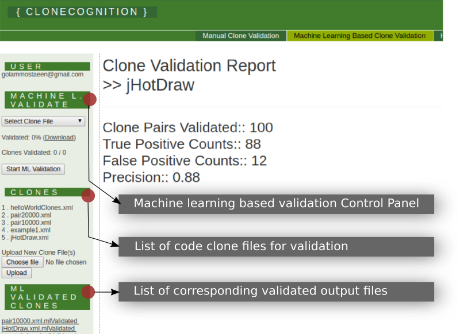Click the partially visible tab after Machine Learning

click(x=438, y=36)
